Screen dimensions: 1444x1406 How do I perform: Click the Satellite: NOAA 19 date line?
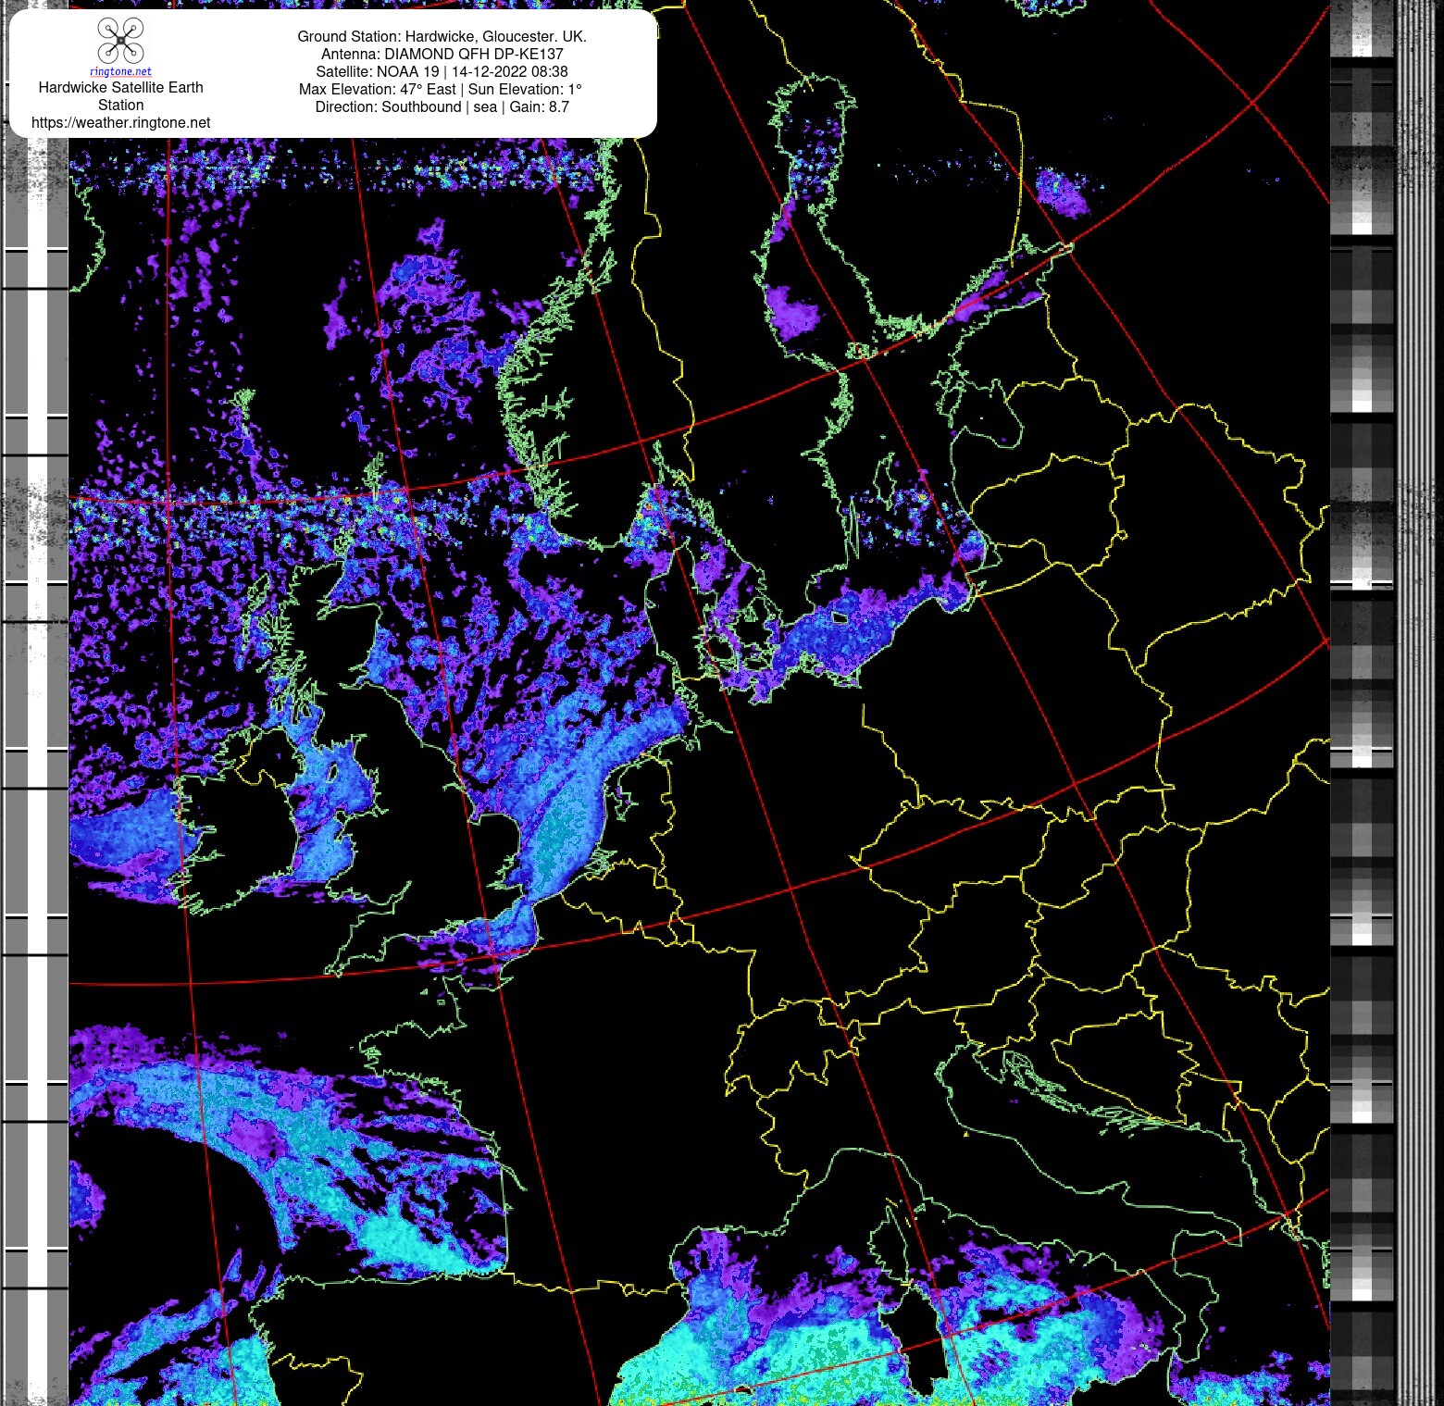pos(442,71)
